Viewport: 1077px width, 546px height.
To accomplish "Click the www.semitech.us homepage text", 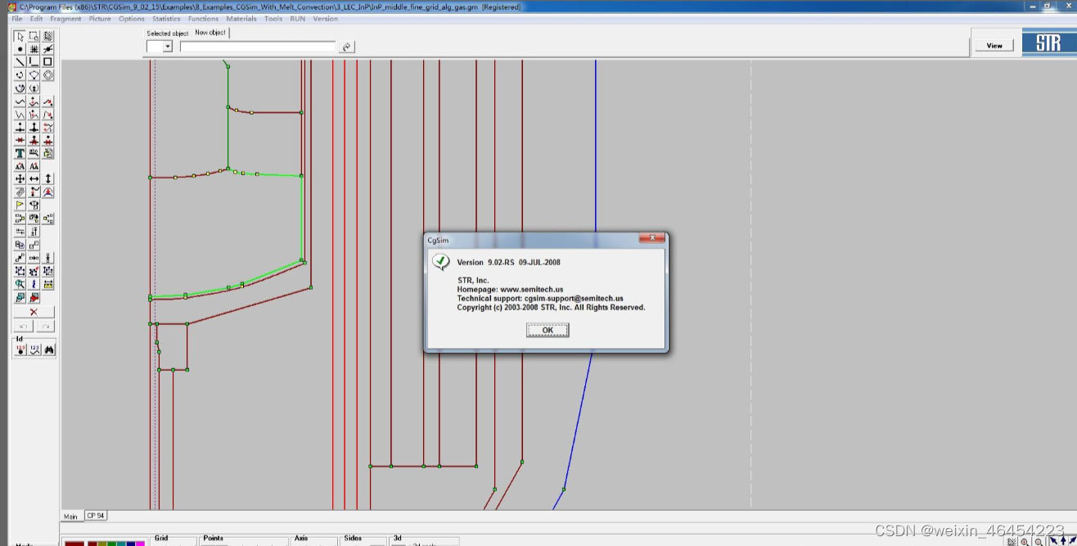I will point(531,289).
